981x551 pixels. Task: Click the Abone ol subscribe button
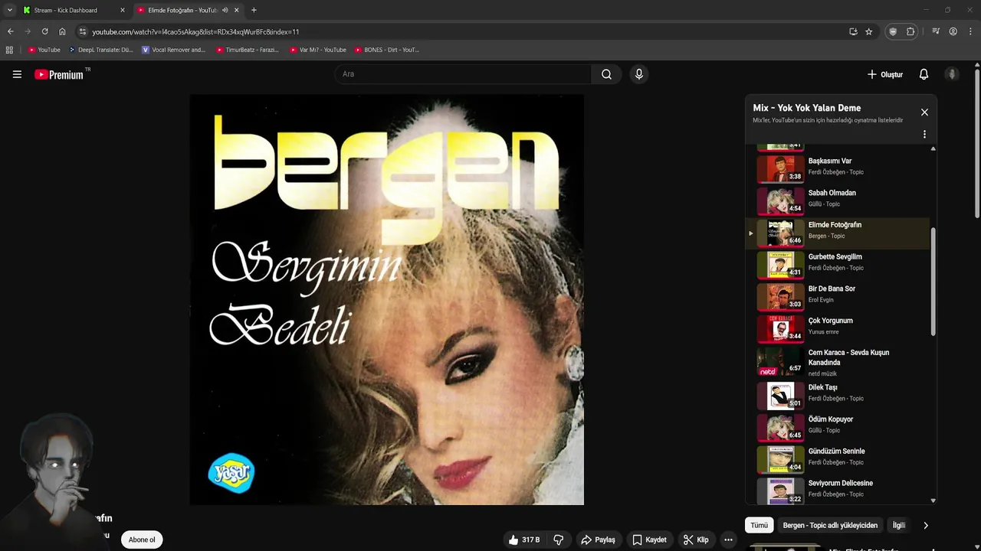click(x=142, y=540)
